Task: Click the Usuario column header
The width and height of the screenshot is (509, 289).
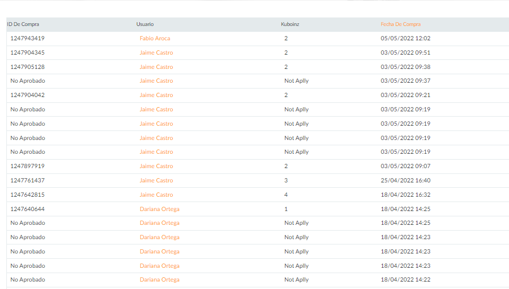Action: click(x=145, y=24)
